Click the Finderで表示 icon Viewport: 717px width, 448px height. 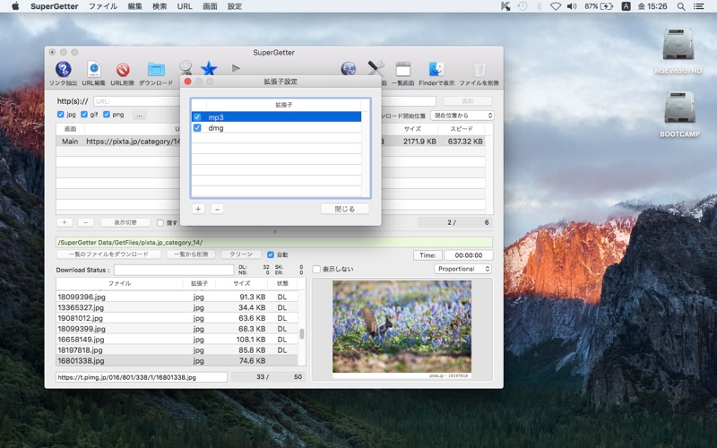tap(436, 70)
